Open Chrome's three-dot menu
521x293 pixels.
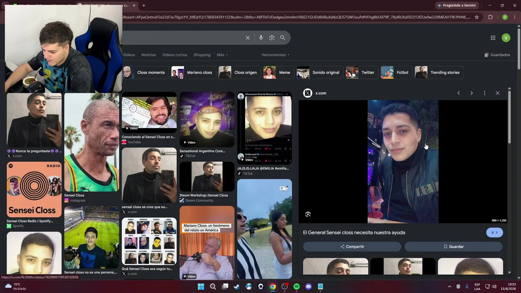point(515,17)
